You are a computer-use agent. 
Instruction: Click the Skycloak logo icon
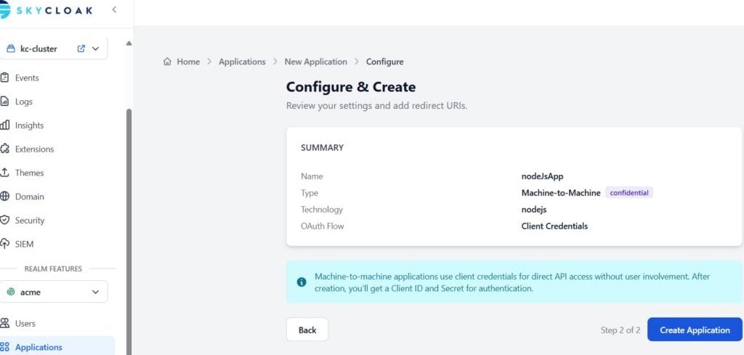[x=4, y=10]
